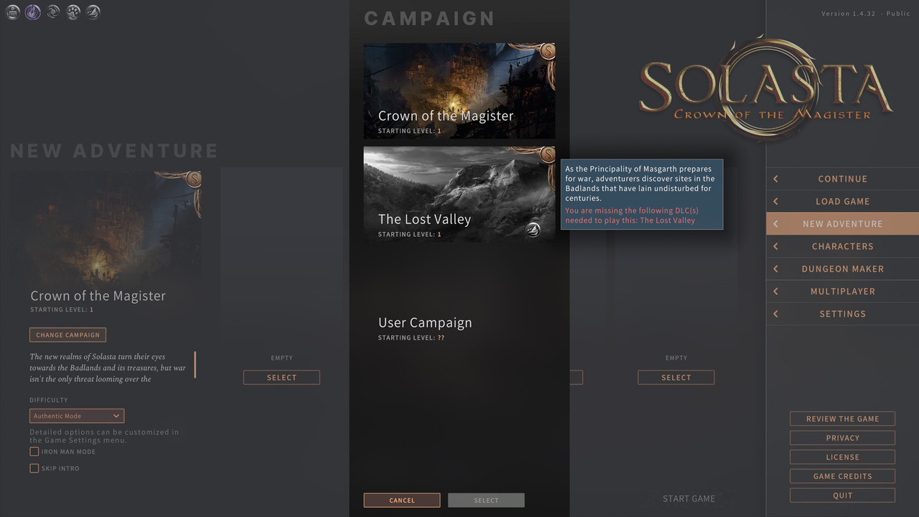Open Settings menu entry
The width and height of the screenshot is (919, 517).
(842, 314)
